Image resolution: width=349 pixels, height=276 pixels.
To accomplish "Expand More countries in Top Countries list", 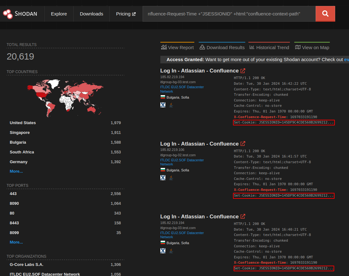I will [16, 171].
